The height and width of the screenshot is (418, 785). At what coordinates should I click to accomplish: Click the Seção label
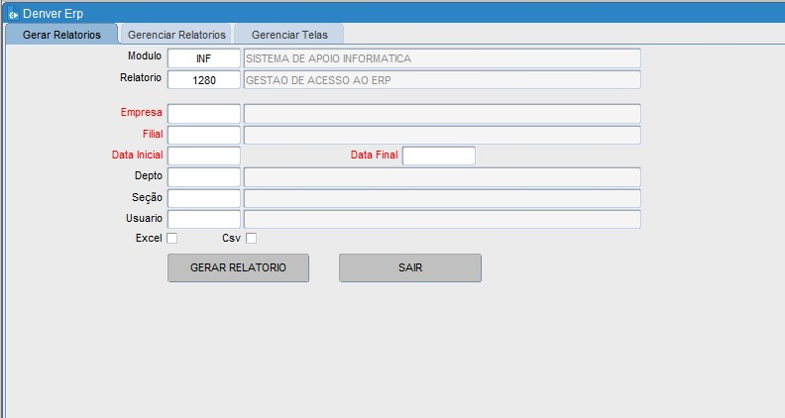pyautogui.click(x=147, y=198)
